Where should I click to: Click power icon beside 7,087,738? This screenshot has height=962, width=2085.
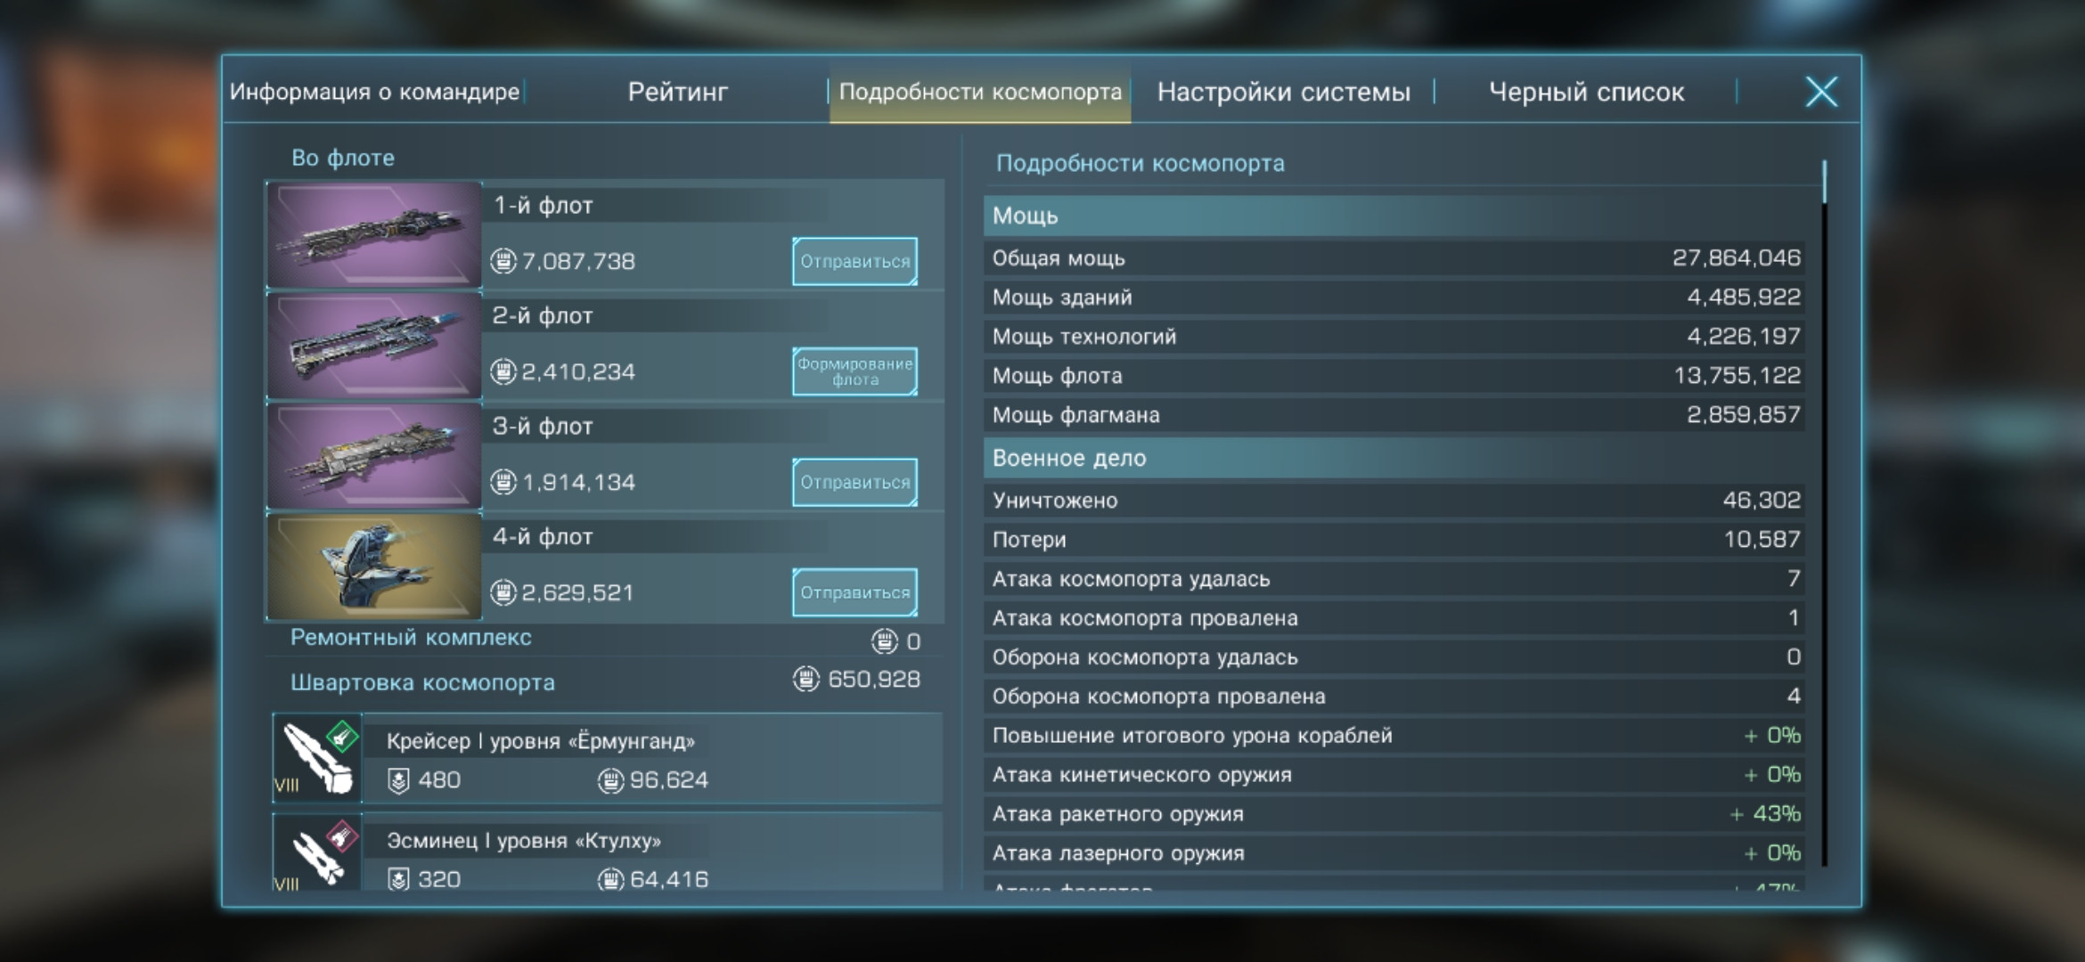503,261
